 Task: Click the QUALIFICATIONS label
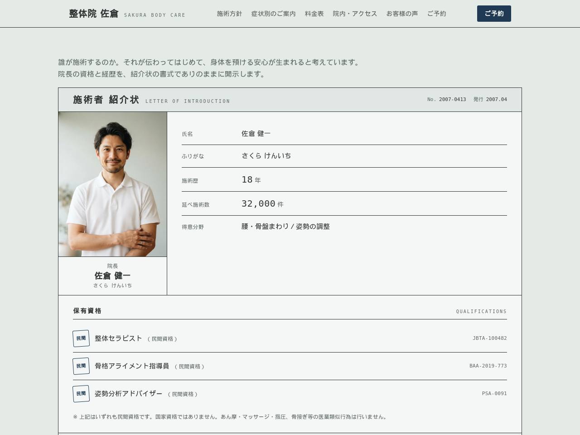click(481, 311)
